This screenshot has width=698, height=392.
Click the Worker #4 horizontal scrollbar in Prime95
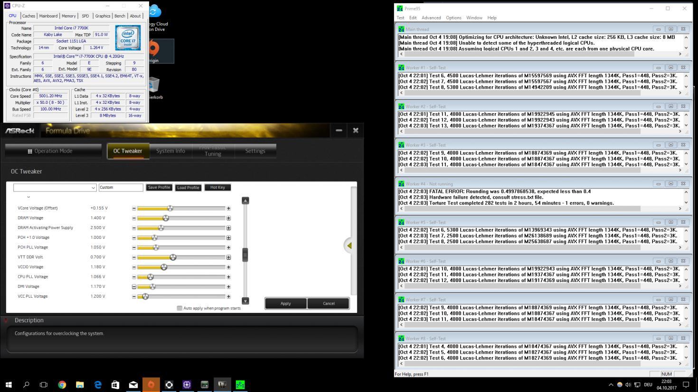[540, 209]
